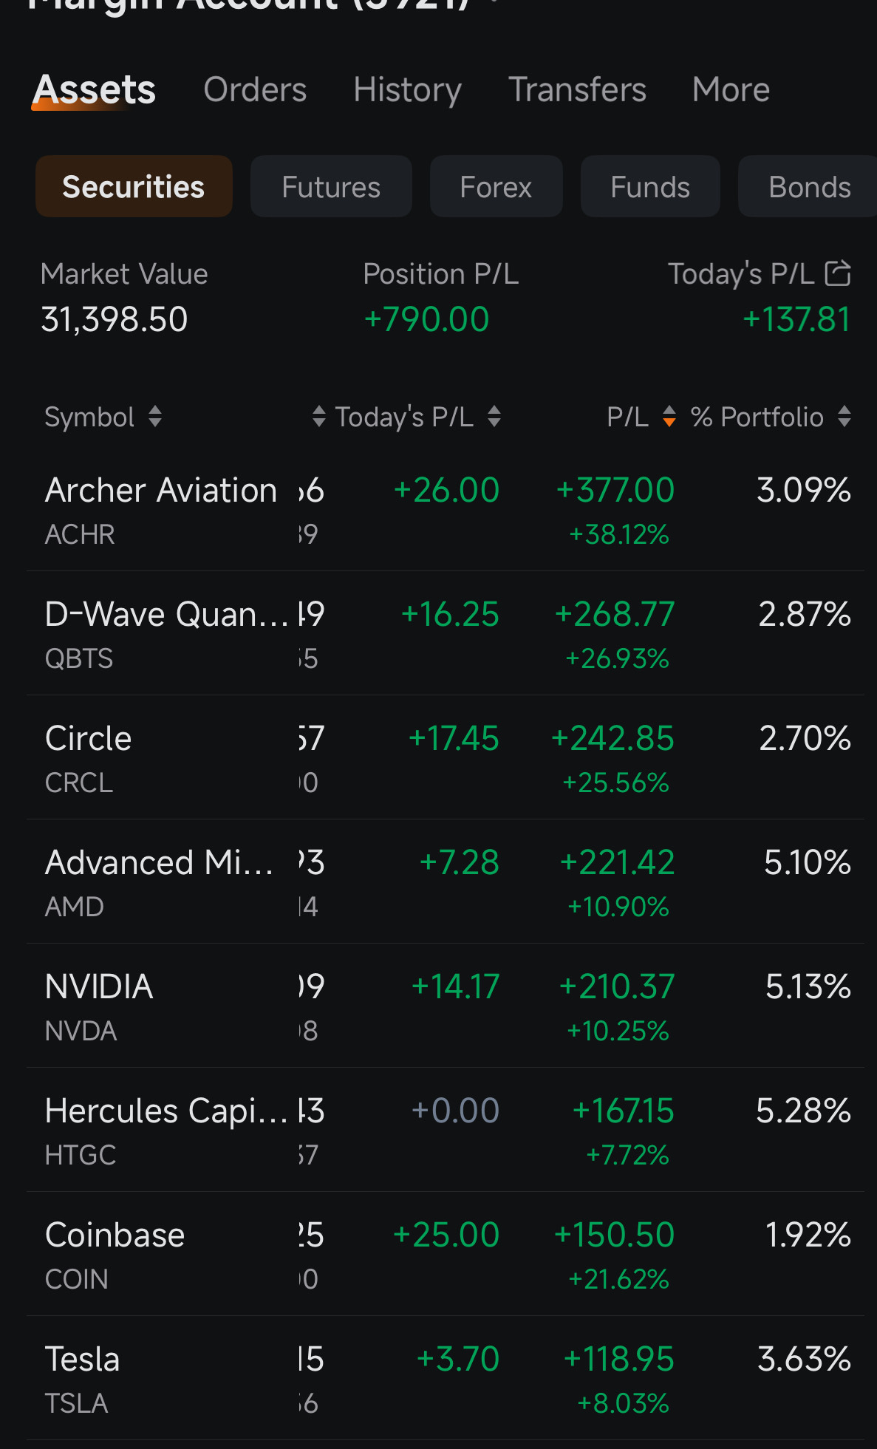
Task: Open the NVIDIA NVDA position
Action: click(446, 1006)
